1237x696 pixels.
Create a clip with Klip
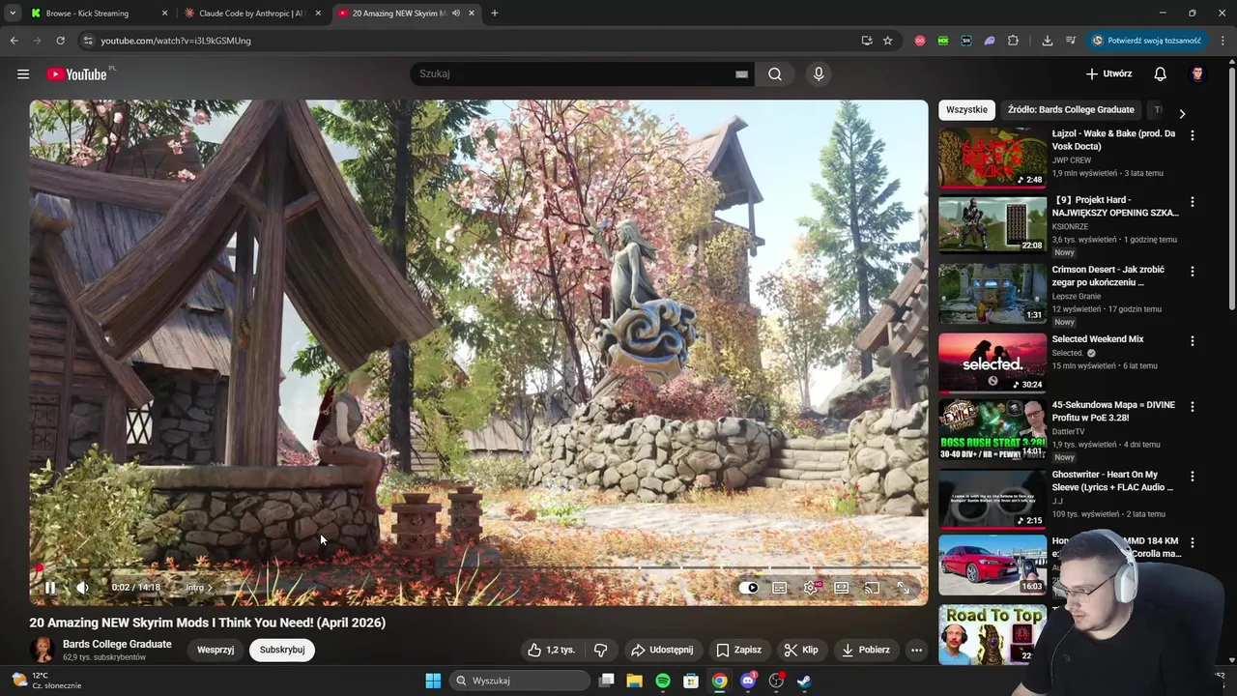tap(801, 650)
